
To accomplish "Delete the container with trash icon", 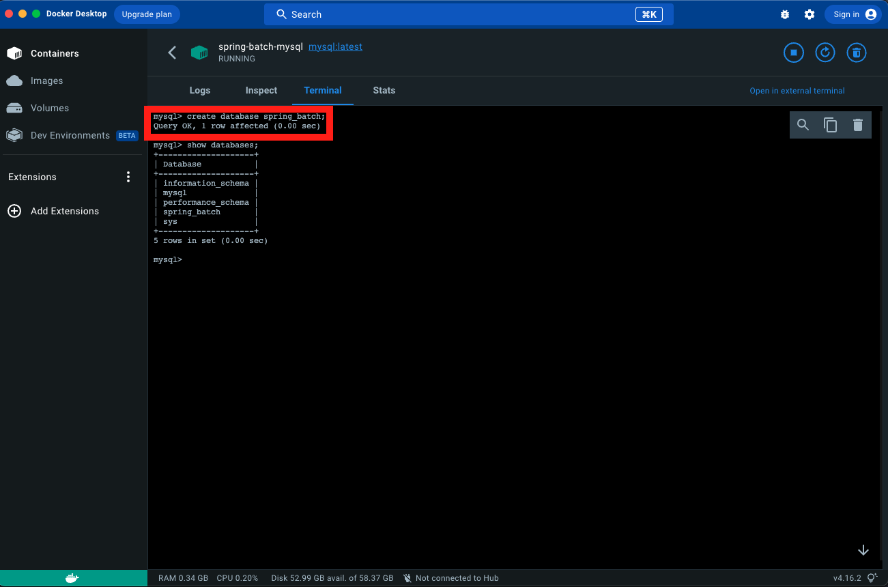I will click(857, 53).
